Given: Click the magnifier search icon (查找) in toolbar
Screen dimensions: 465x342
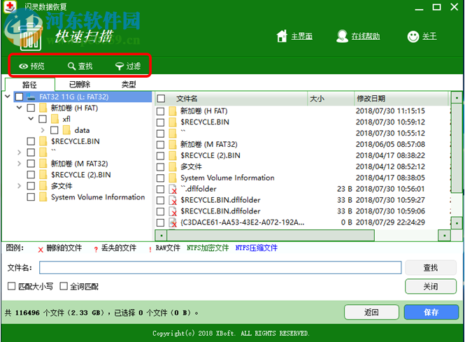Looking at the screenshot, I should pos(71,66).
